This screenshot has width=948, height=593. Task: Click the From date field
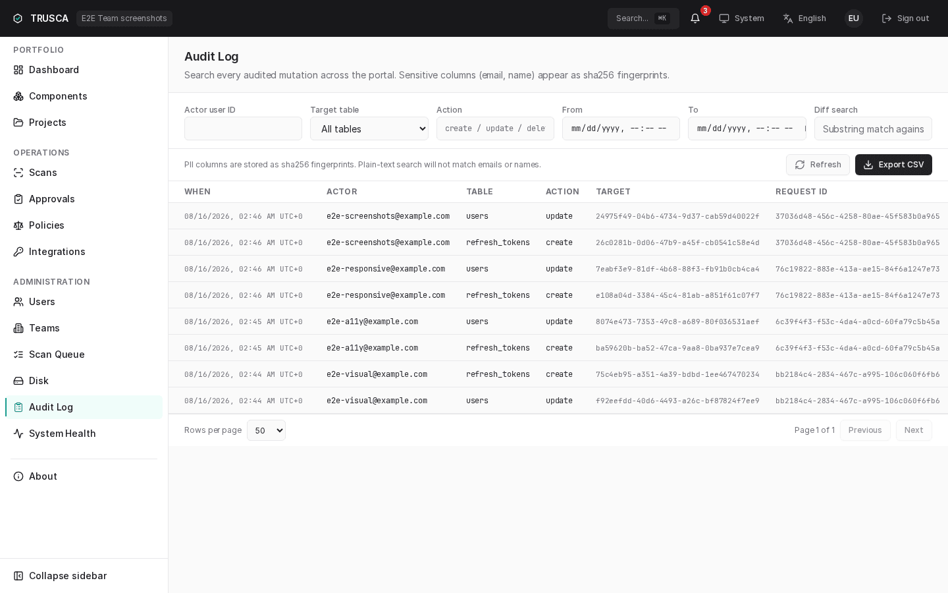click(621, 128)
